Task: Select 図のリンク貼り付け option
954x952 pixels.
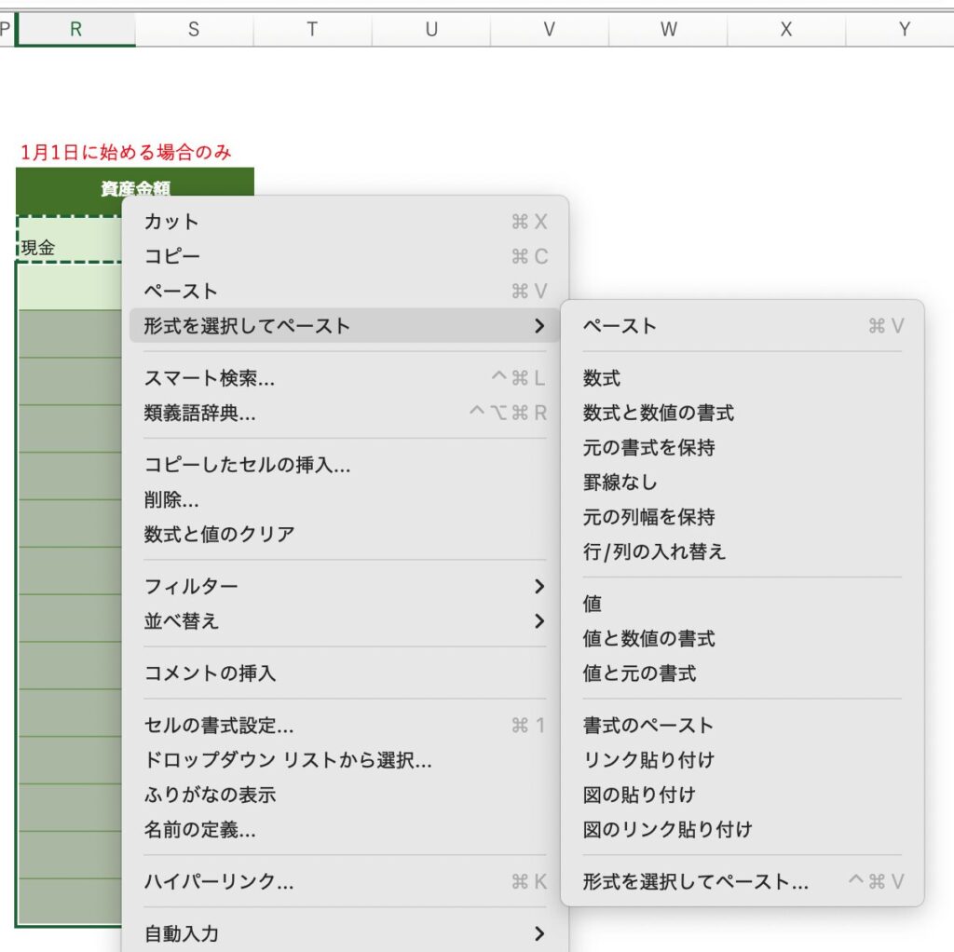Action: click(x=667, y=829)
